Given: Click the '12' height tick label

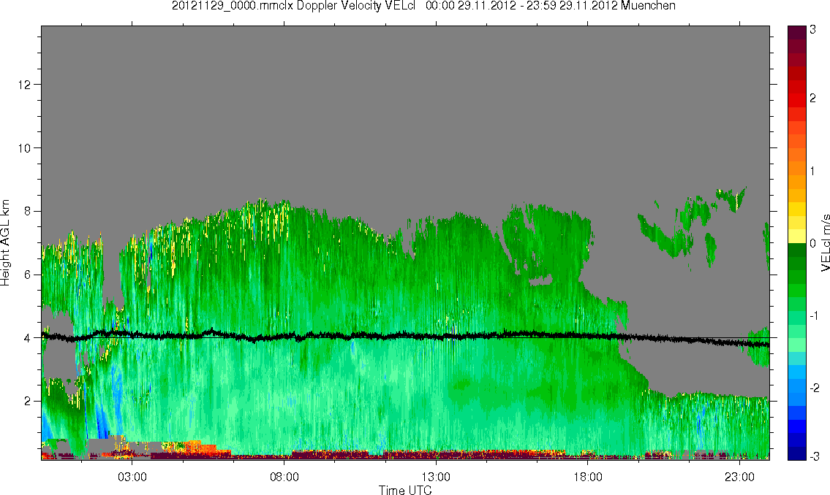Looking at the screenshot, I should point(24,85).
